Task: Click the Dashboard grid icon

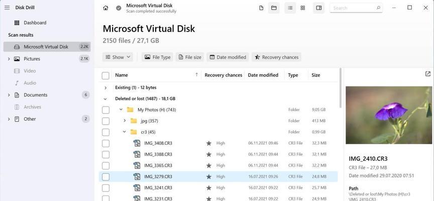Action: click(17, 23)
